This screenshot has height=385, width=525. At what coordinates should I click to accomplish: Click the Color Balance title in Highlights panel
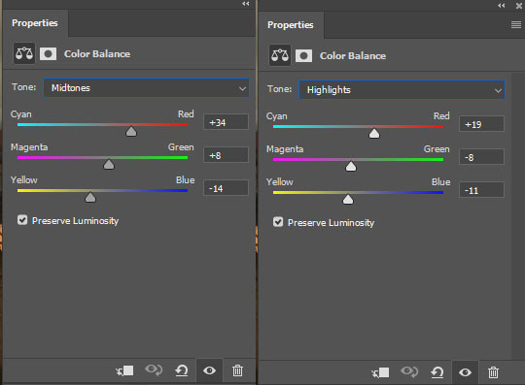(353, 56)
